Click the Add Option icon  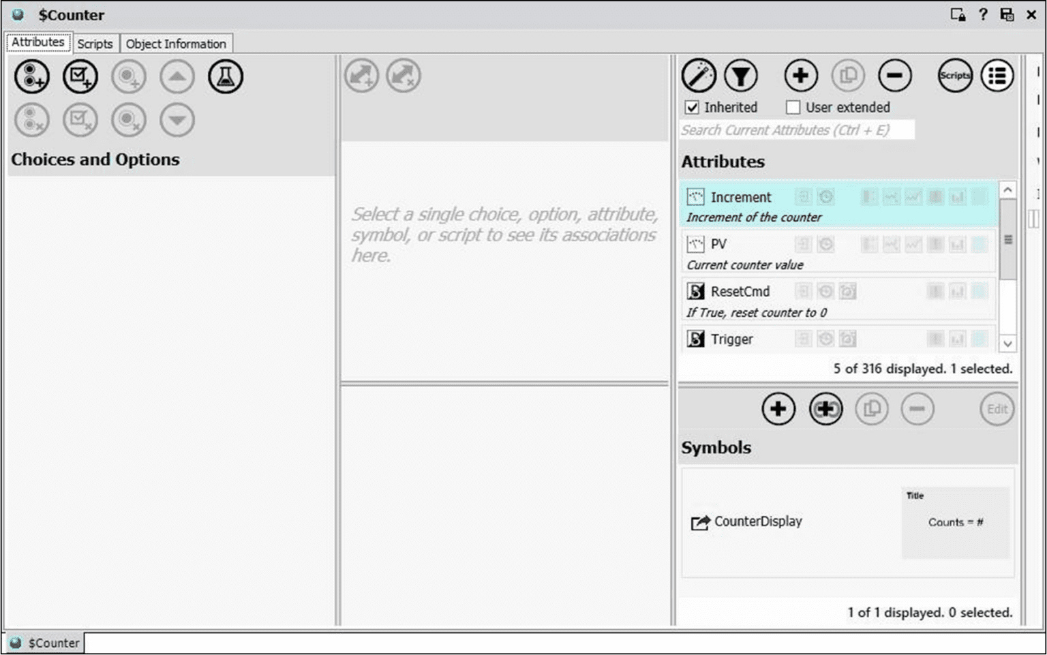[80, 76]
